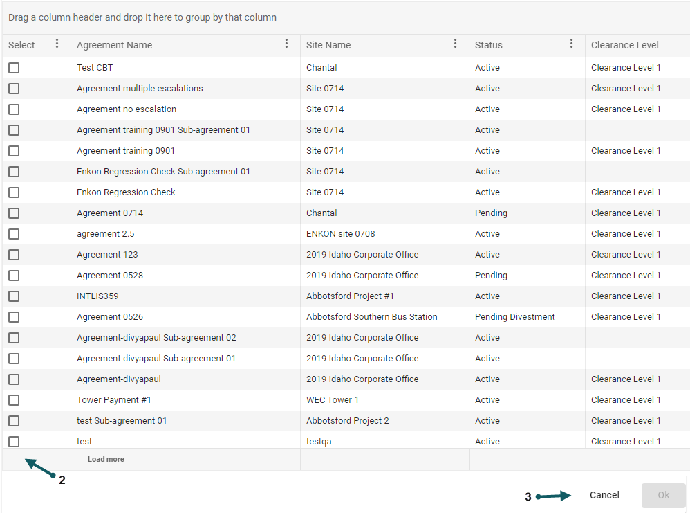
Task: Click the Status column header
Action: (x=489, y=45)
